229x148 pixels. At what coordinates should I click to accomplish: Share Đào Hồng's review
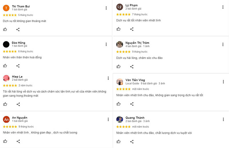18,66
